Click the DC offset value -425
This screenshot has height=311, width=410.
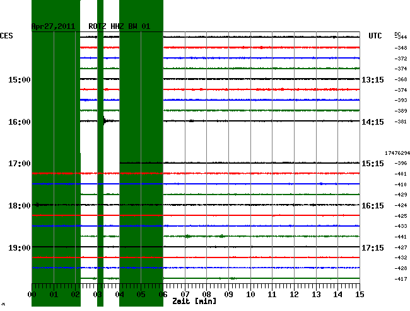pyautogui.click(x=401, y=216)
